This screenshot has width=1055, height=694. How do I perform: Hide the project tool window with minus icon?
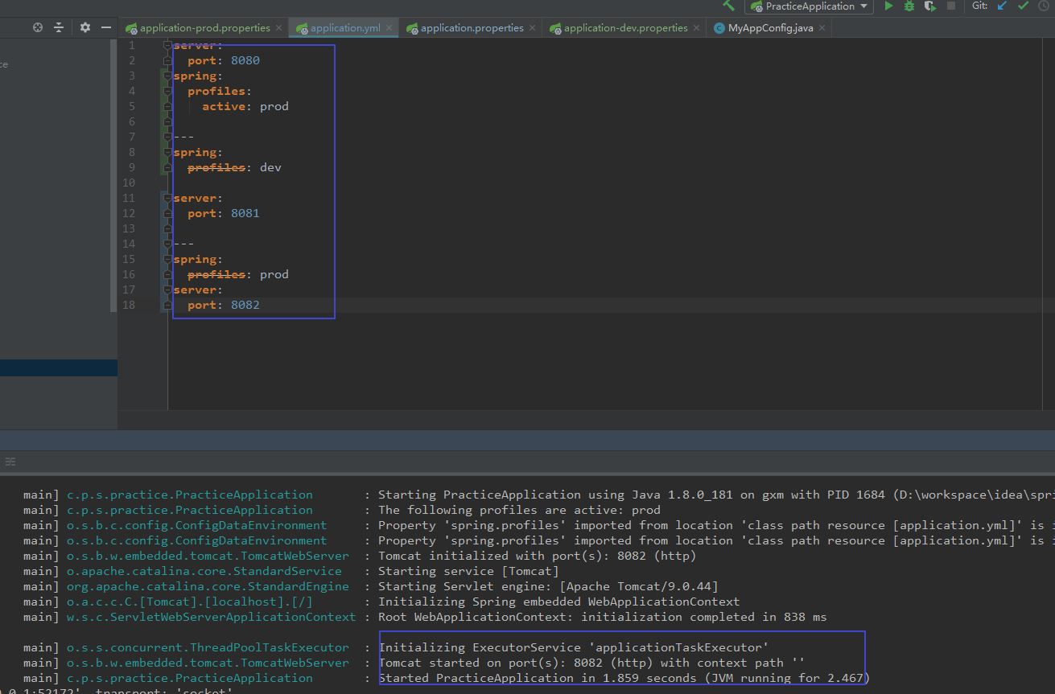[106, 27]
